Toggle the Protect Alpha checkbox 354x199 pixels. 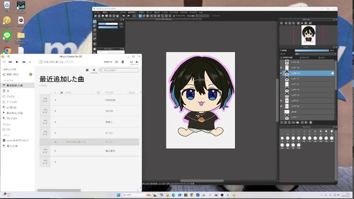coord(282,57)
